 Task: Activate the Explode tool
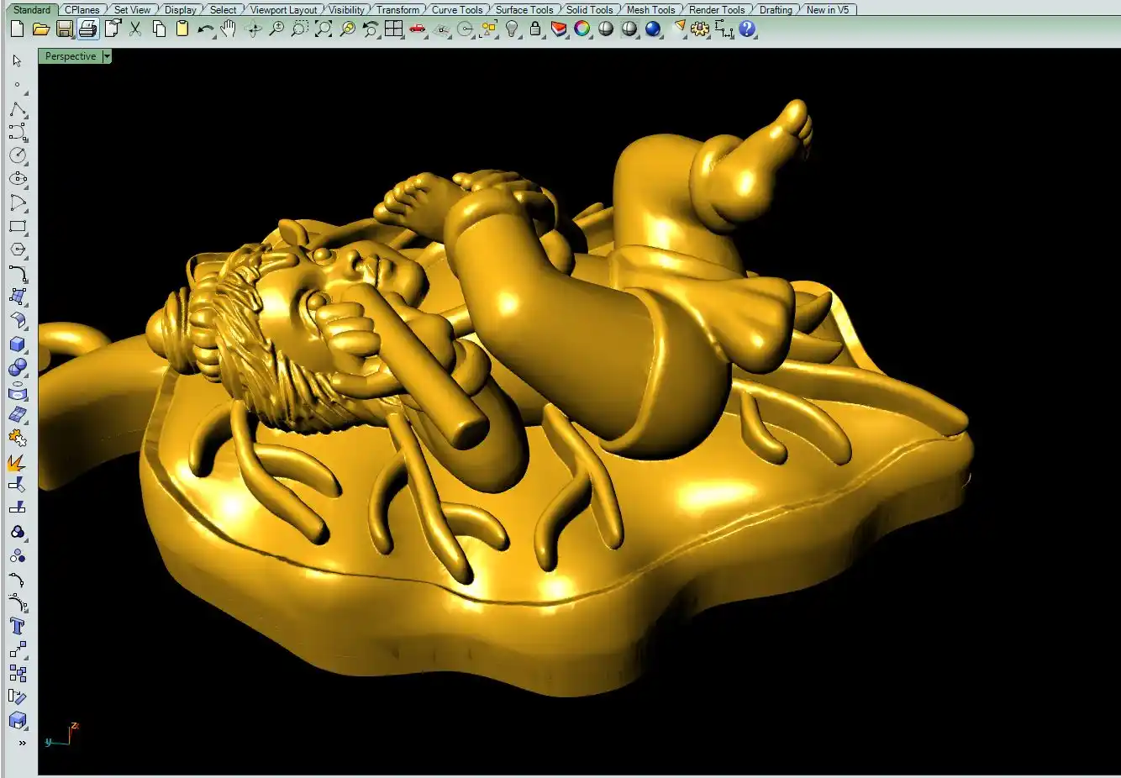(x=17, y=462)
